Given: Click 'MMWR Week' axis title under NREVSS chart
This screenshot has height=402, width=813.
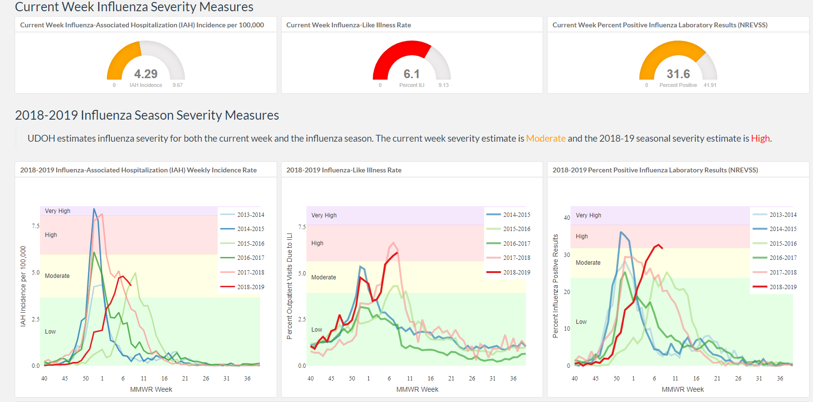Looking at the screenshot, I should click(x=683, y=389).
